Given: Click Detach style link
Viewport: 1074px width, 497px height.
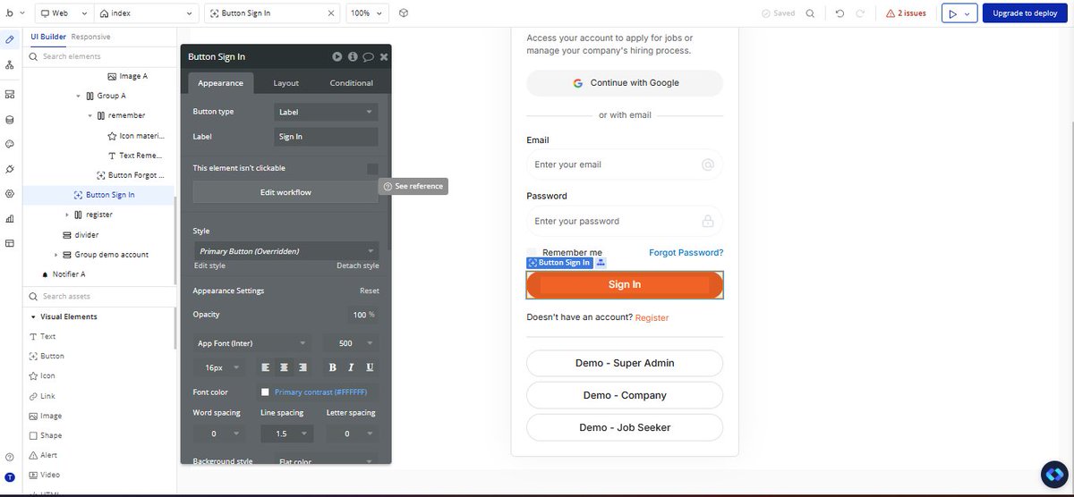Looking at the screenshot, I should click(357, 265).
